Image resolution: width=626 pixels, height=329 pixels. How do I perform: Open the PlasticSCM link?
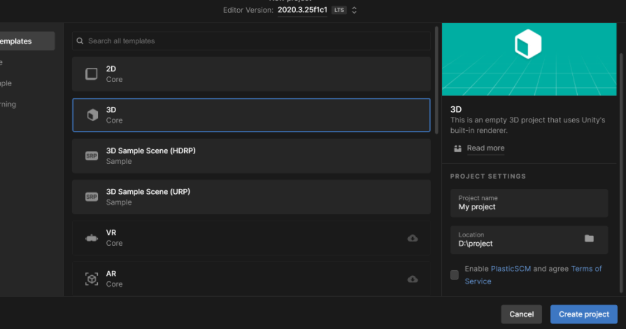(510, 268)
